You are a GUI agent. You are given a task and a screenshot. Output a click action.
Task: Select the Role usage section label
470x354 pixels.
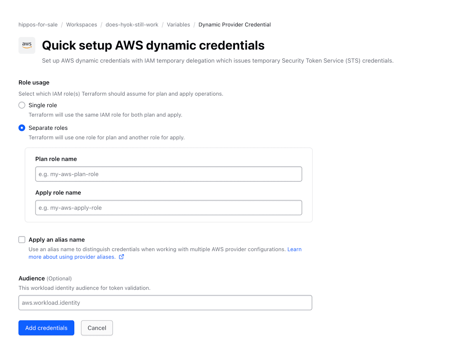click(x=34, y=82)
